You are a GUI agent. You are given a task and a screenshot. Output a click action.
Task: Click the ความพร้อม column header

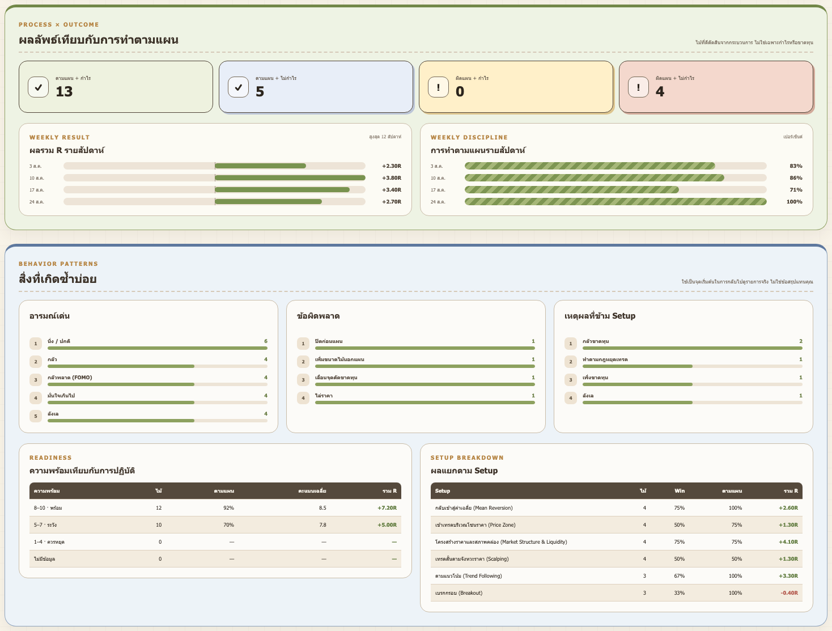pos(47,491)
